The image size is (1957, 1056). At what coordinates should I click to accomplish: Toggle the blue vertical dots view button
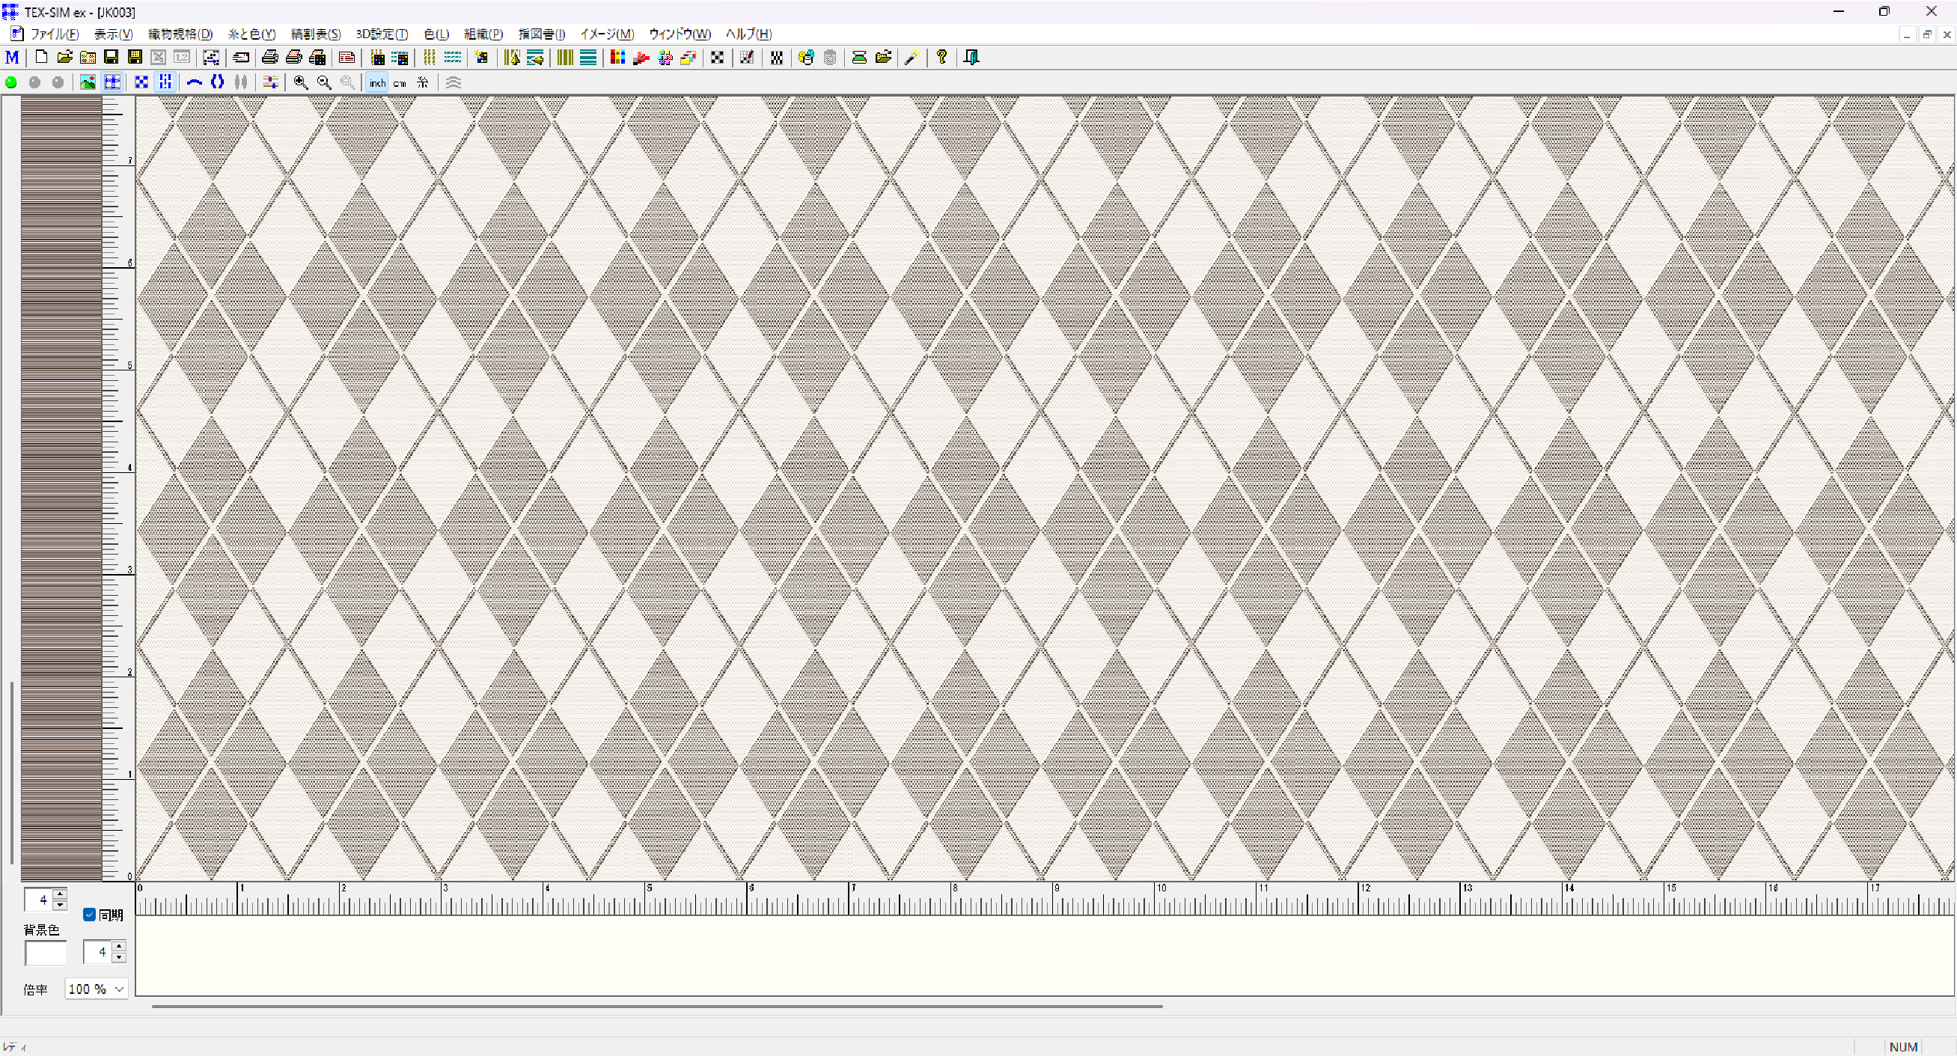(x=165, y=82)
